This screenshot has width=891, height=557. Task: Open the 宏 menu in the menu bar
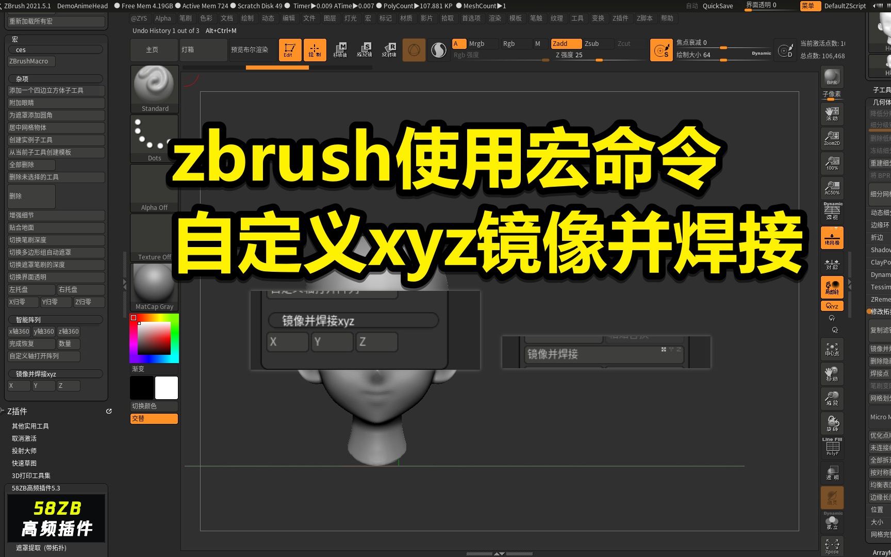pyautogui.click(x=368, y=18)
